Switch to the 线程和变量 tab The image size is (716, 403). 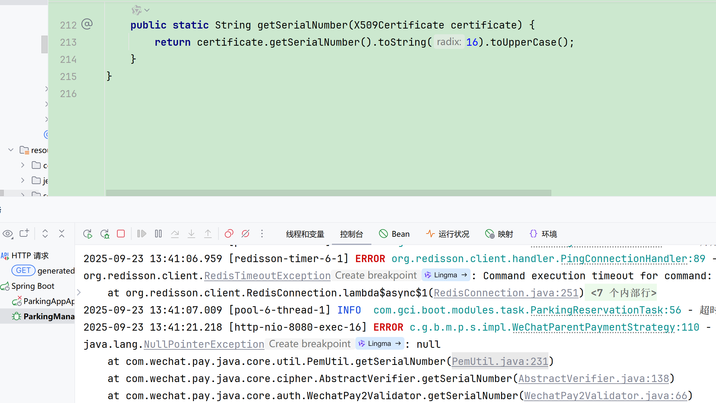305,234
